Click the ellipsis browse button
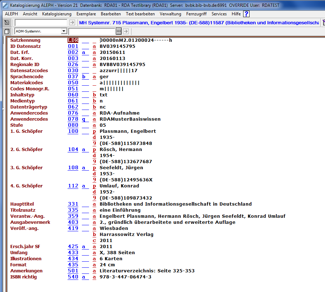 [119, 31]
